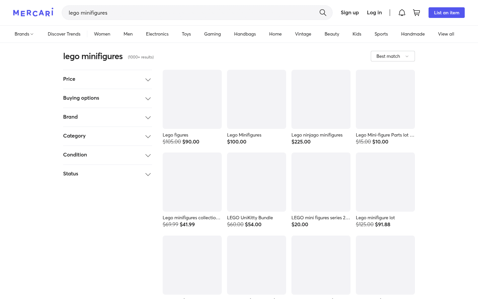478x299 pixels.
Task: Click the LEGO UniKitty Bundle title
Action: coord(250,218)
